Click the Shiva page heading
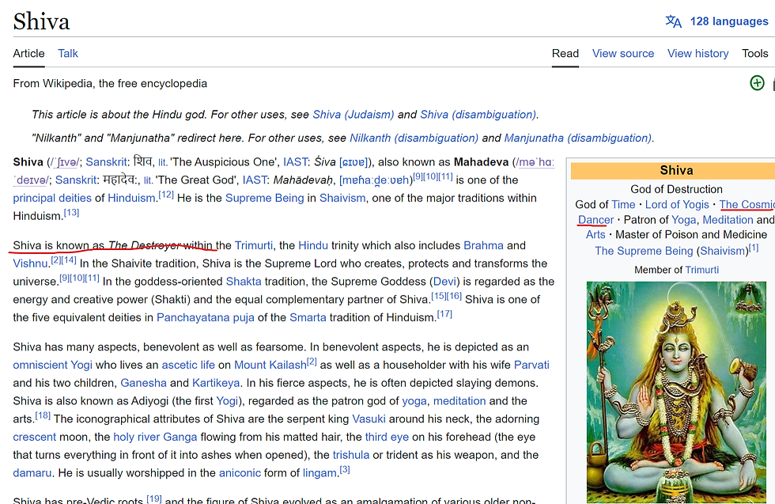This screenshot has width=775, height=504. click(x=41, y=22)
